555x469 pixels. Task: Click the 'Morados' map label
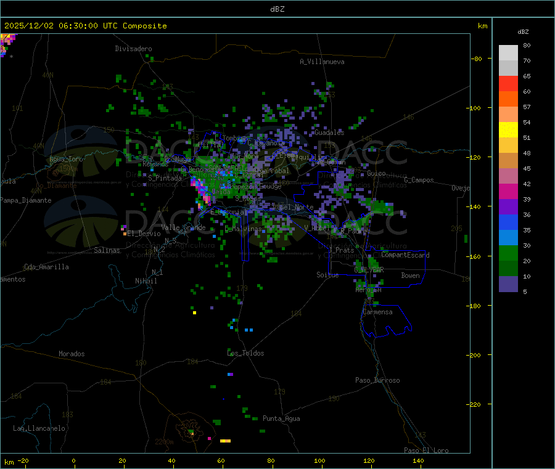(x=72, y=354)
